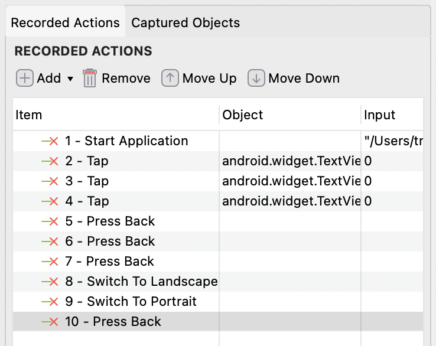The height and width of the screenshot is (346, 436).
Task: Click the Move Up arrow icon
Action: pyautogui.click(x=170, y=78)
